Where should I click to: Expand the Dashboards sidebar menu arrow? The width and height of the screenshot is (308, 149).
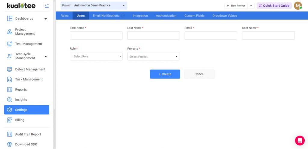tap(46, 19)
